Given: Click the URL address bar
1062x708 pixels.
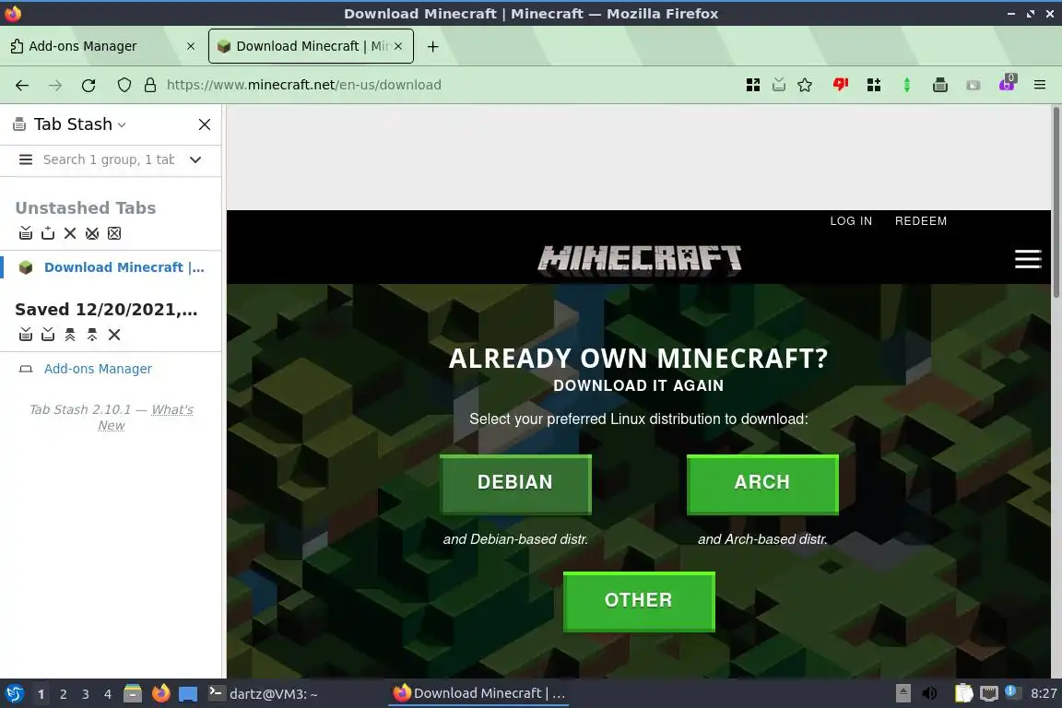Looking at the screenshot, I should point(447,85).
